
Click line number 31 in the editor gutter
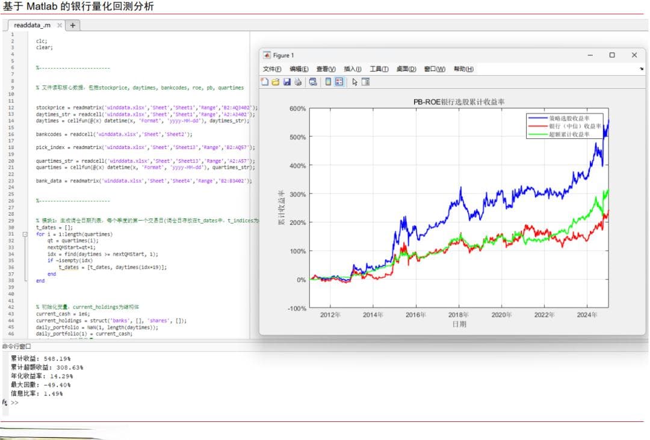[11, 234]
